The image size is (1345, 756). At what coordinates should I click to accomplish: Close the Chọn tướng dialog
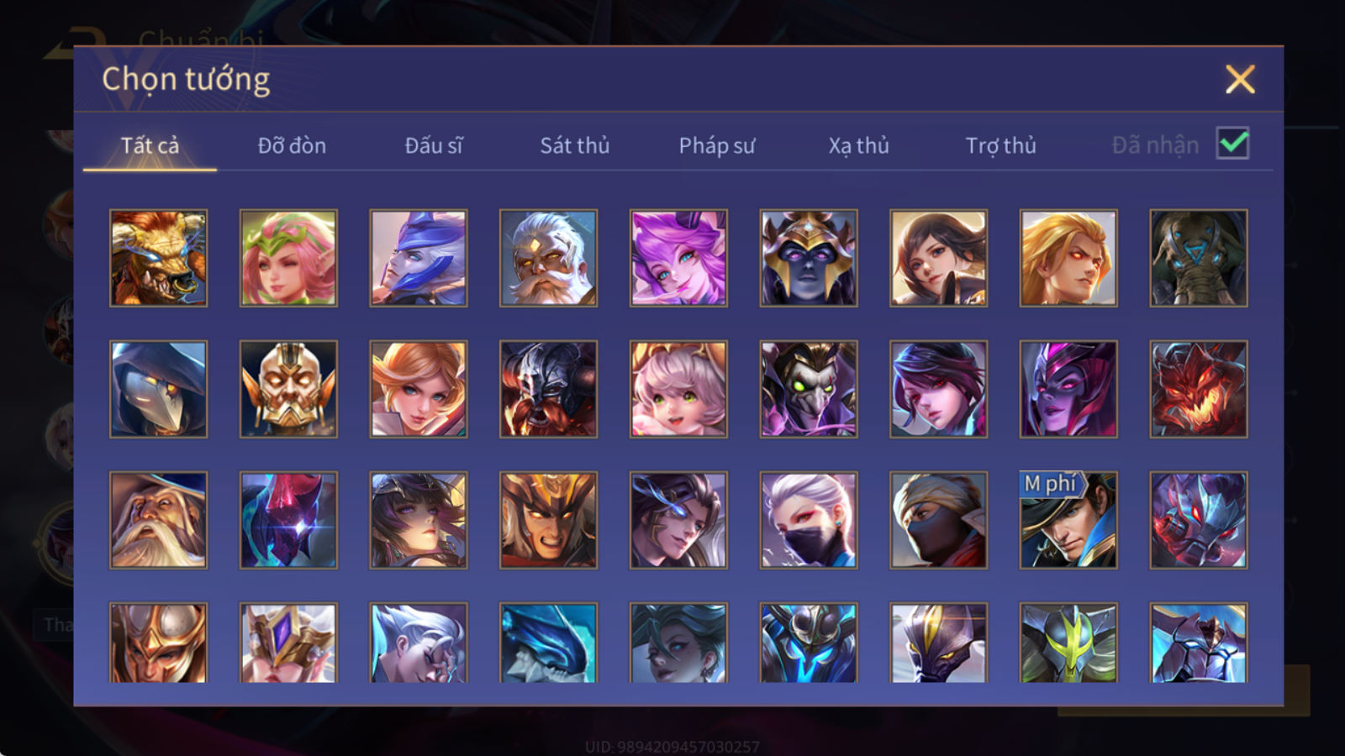click(1240, 80)
